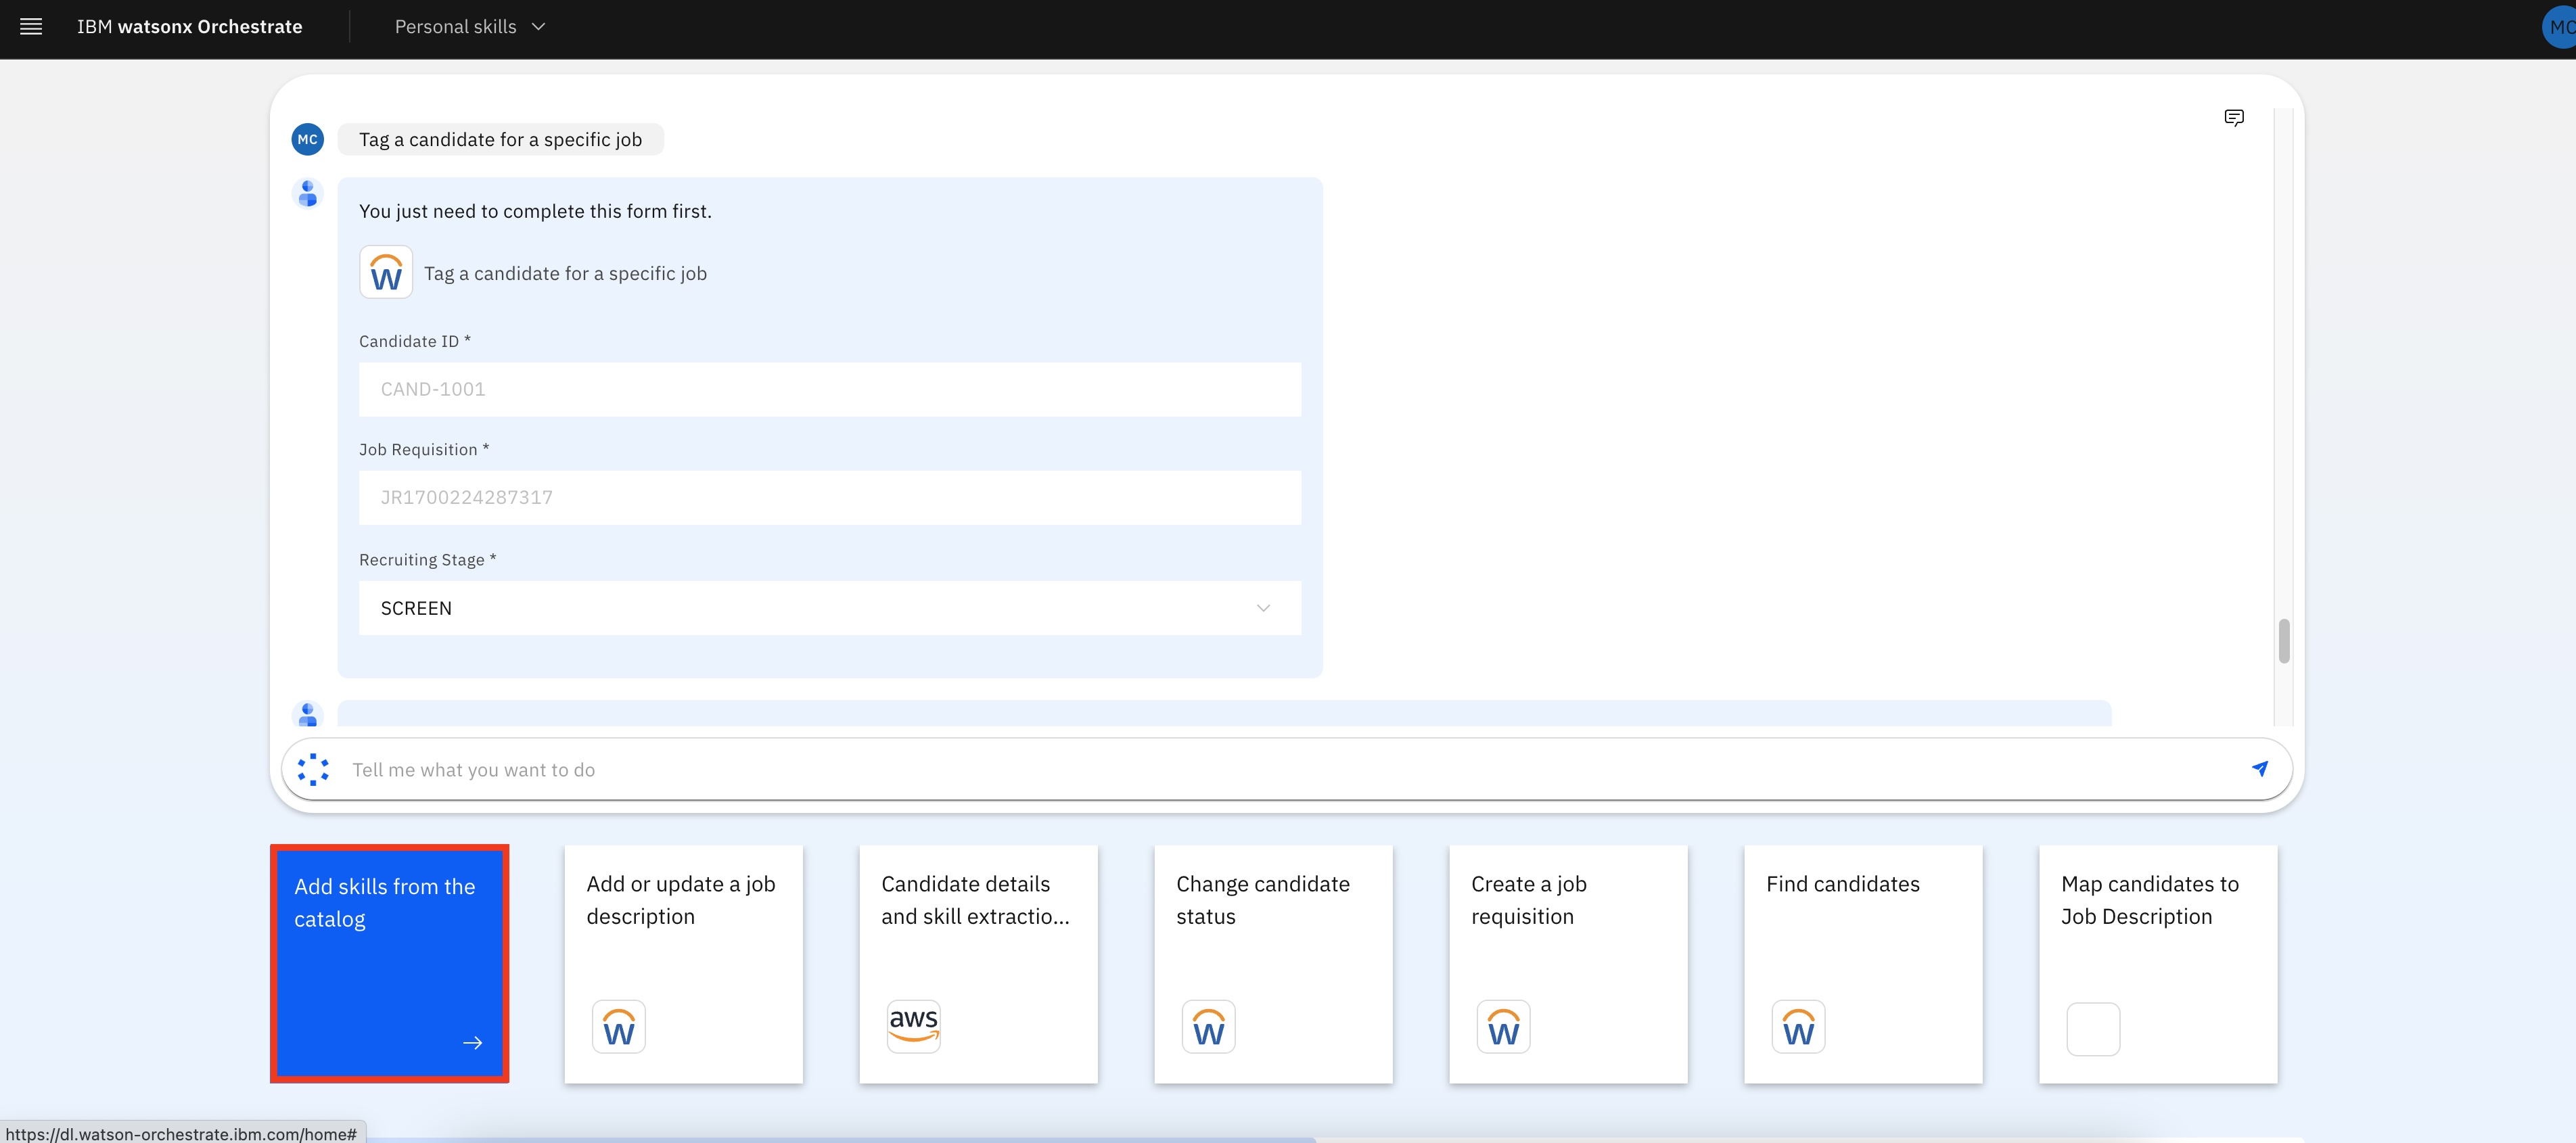
Task: Click the arrow on Add skills from catalog tile
Action: [x=473, y=1042]
